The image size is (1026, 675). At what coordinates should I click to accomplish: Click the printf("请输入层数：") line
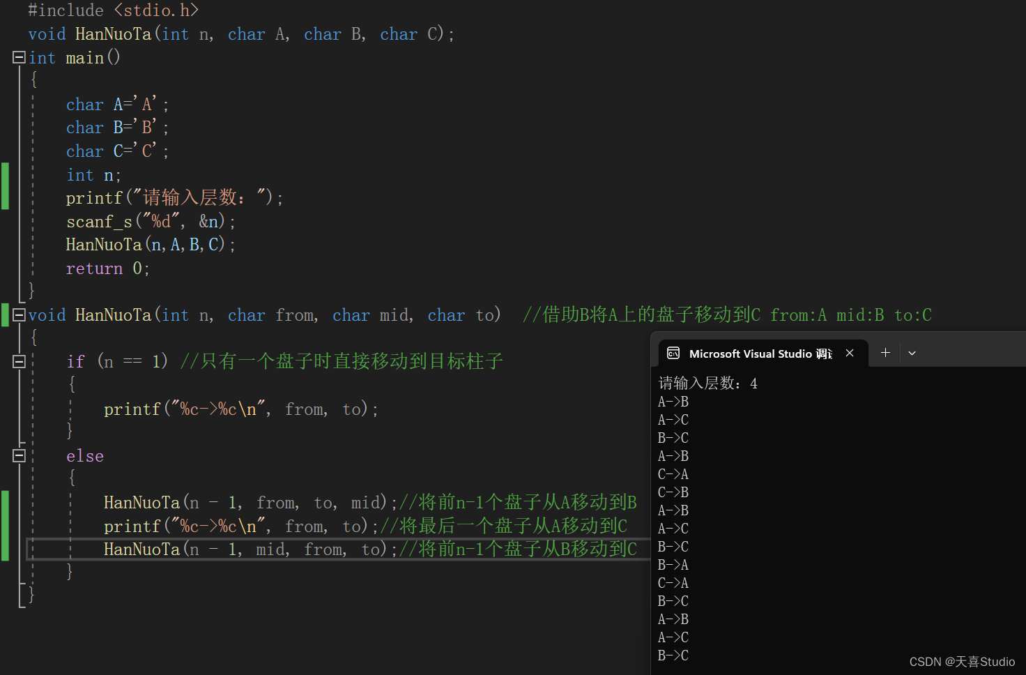pos(174,198)
